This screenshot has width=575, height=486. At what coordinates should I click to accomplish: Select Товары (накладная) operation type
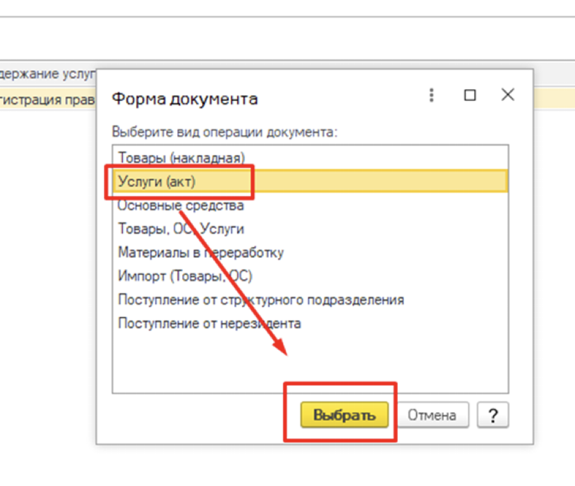(x=182, y=157)
